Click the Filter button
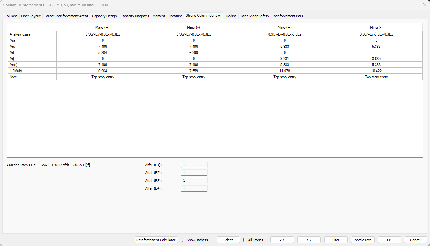The height and width of the screenshot is (246, 430). tap(335, 240)
